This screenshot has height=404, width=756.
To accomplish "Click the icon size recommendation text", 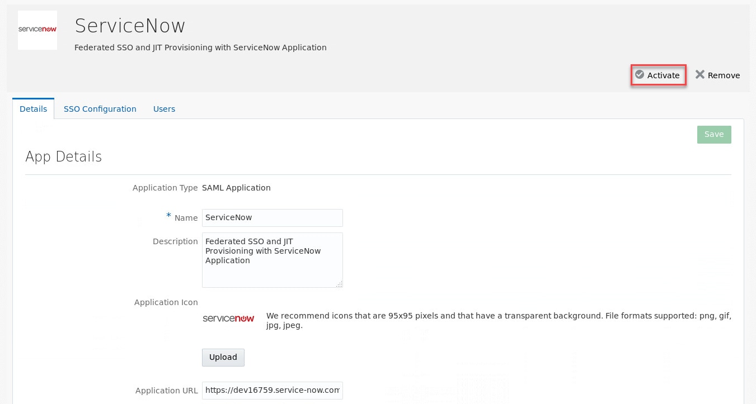I will [498, 320].
